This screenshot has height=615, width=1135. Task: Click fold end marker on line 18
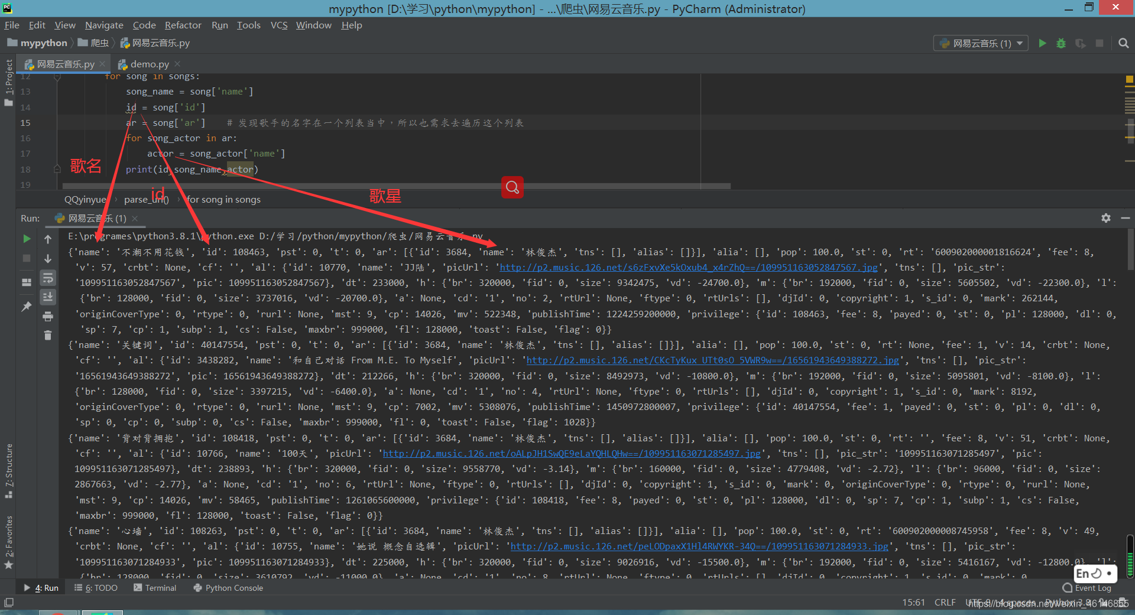pos(57,169)
